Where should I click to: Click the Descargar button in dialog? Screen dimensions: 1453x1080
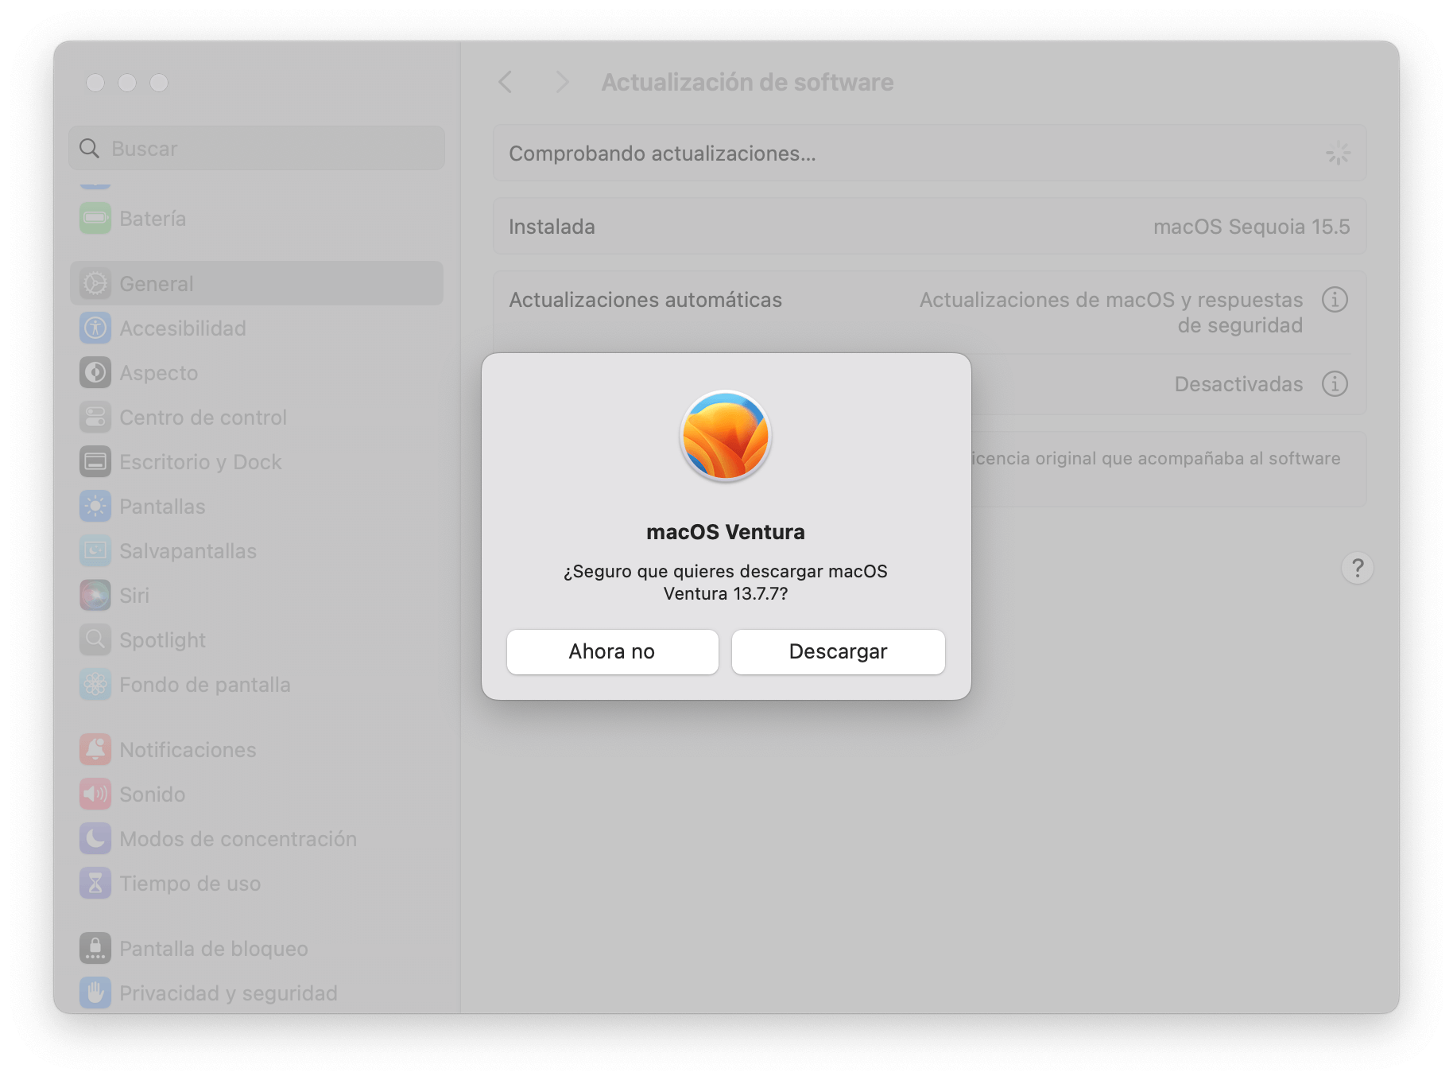coord(838,651)
